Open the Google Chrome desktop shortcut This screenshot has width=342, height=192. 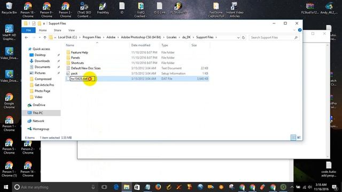(9, 101)
